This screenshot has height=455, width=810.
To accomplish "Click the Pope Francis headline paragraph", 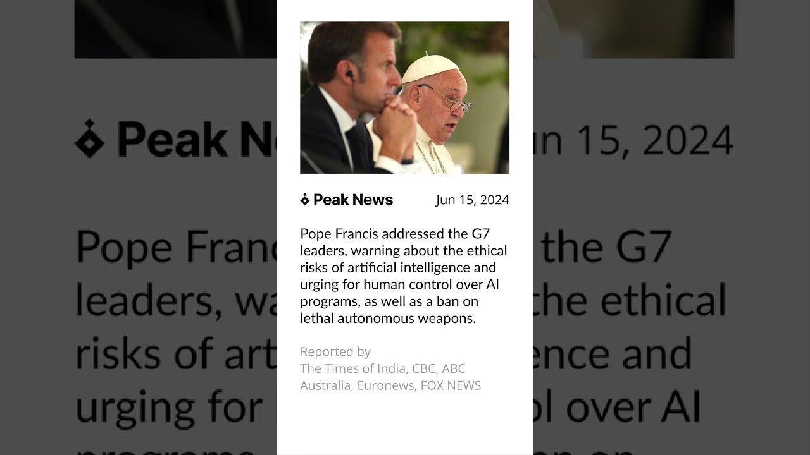I will click(404, 276).
